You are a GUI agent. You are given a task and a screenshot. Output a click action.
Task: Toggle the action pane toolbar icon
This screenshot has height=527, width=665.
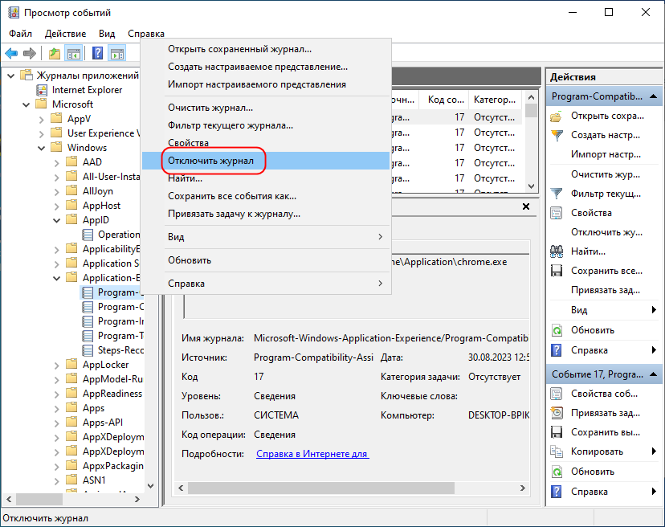coord(116,54)
